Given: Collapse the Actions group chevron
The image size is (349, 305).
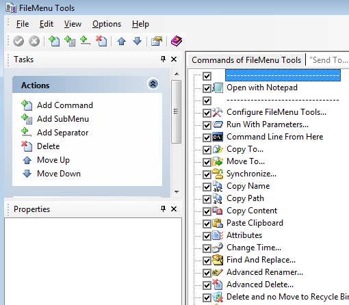Looking at the screenshot, I should click(x=153, y=84).
